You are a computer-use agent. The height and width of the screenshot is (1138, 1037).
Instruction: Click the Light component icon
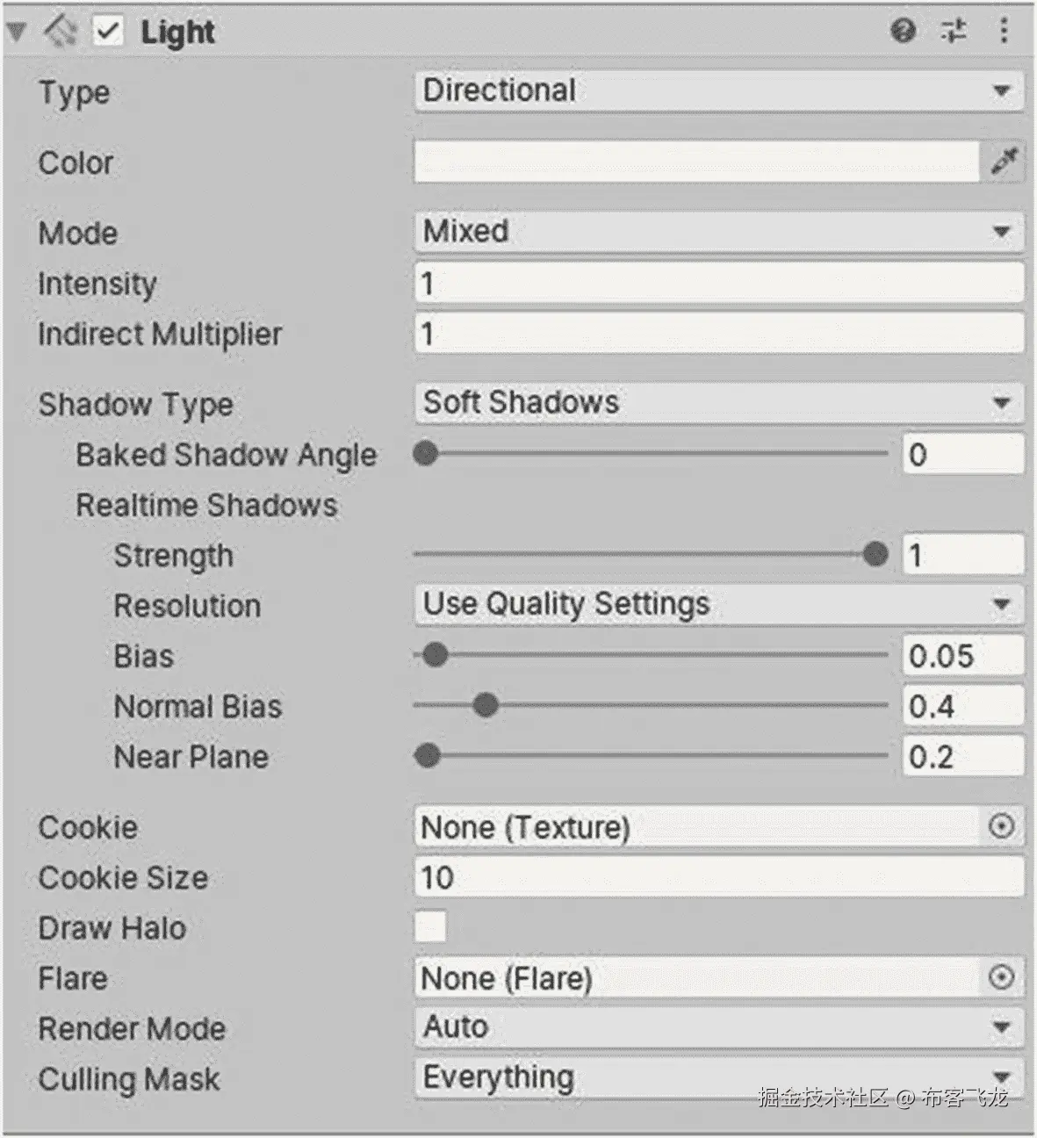click(61, 32)
